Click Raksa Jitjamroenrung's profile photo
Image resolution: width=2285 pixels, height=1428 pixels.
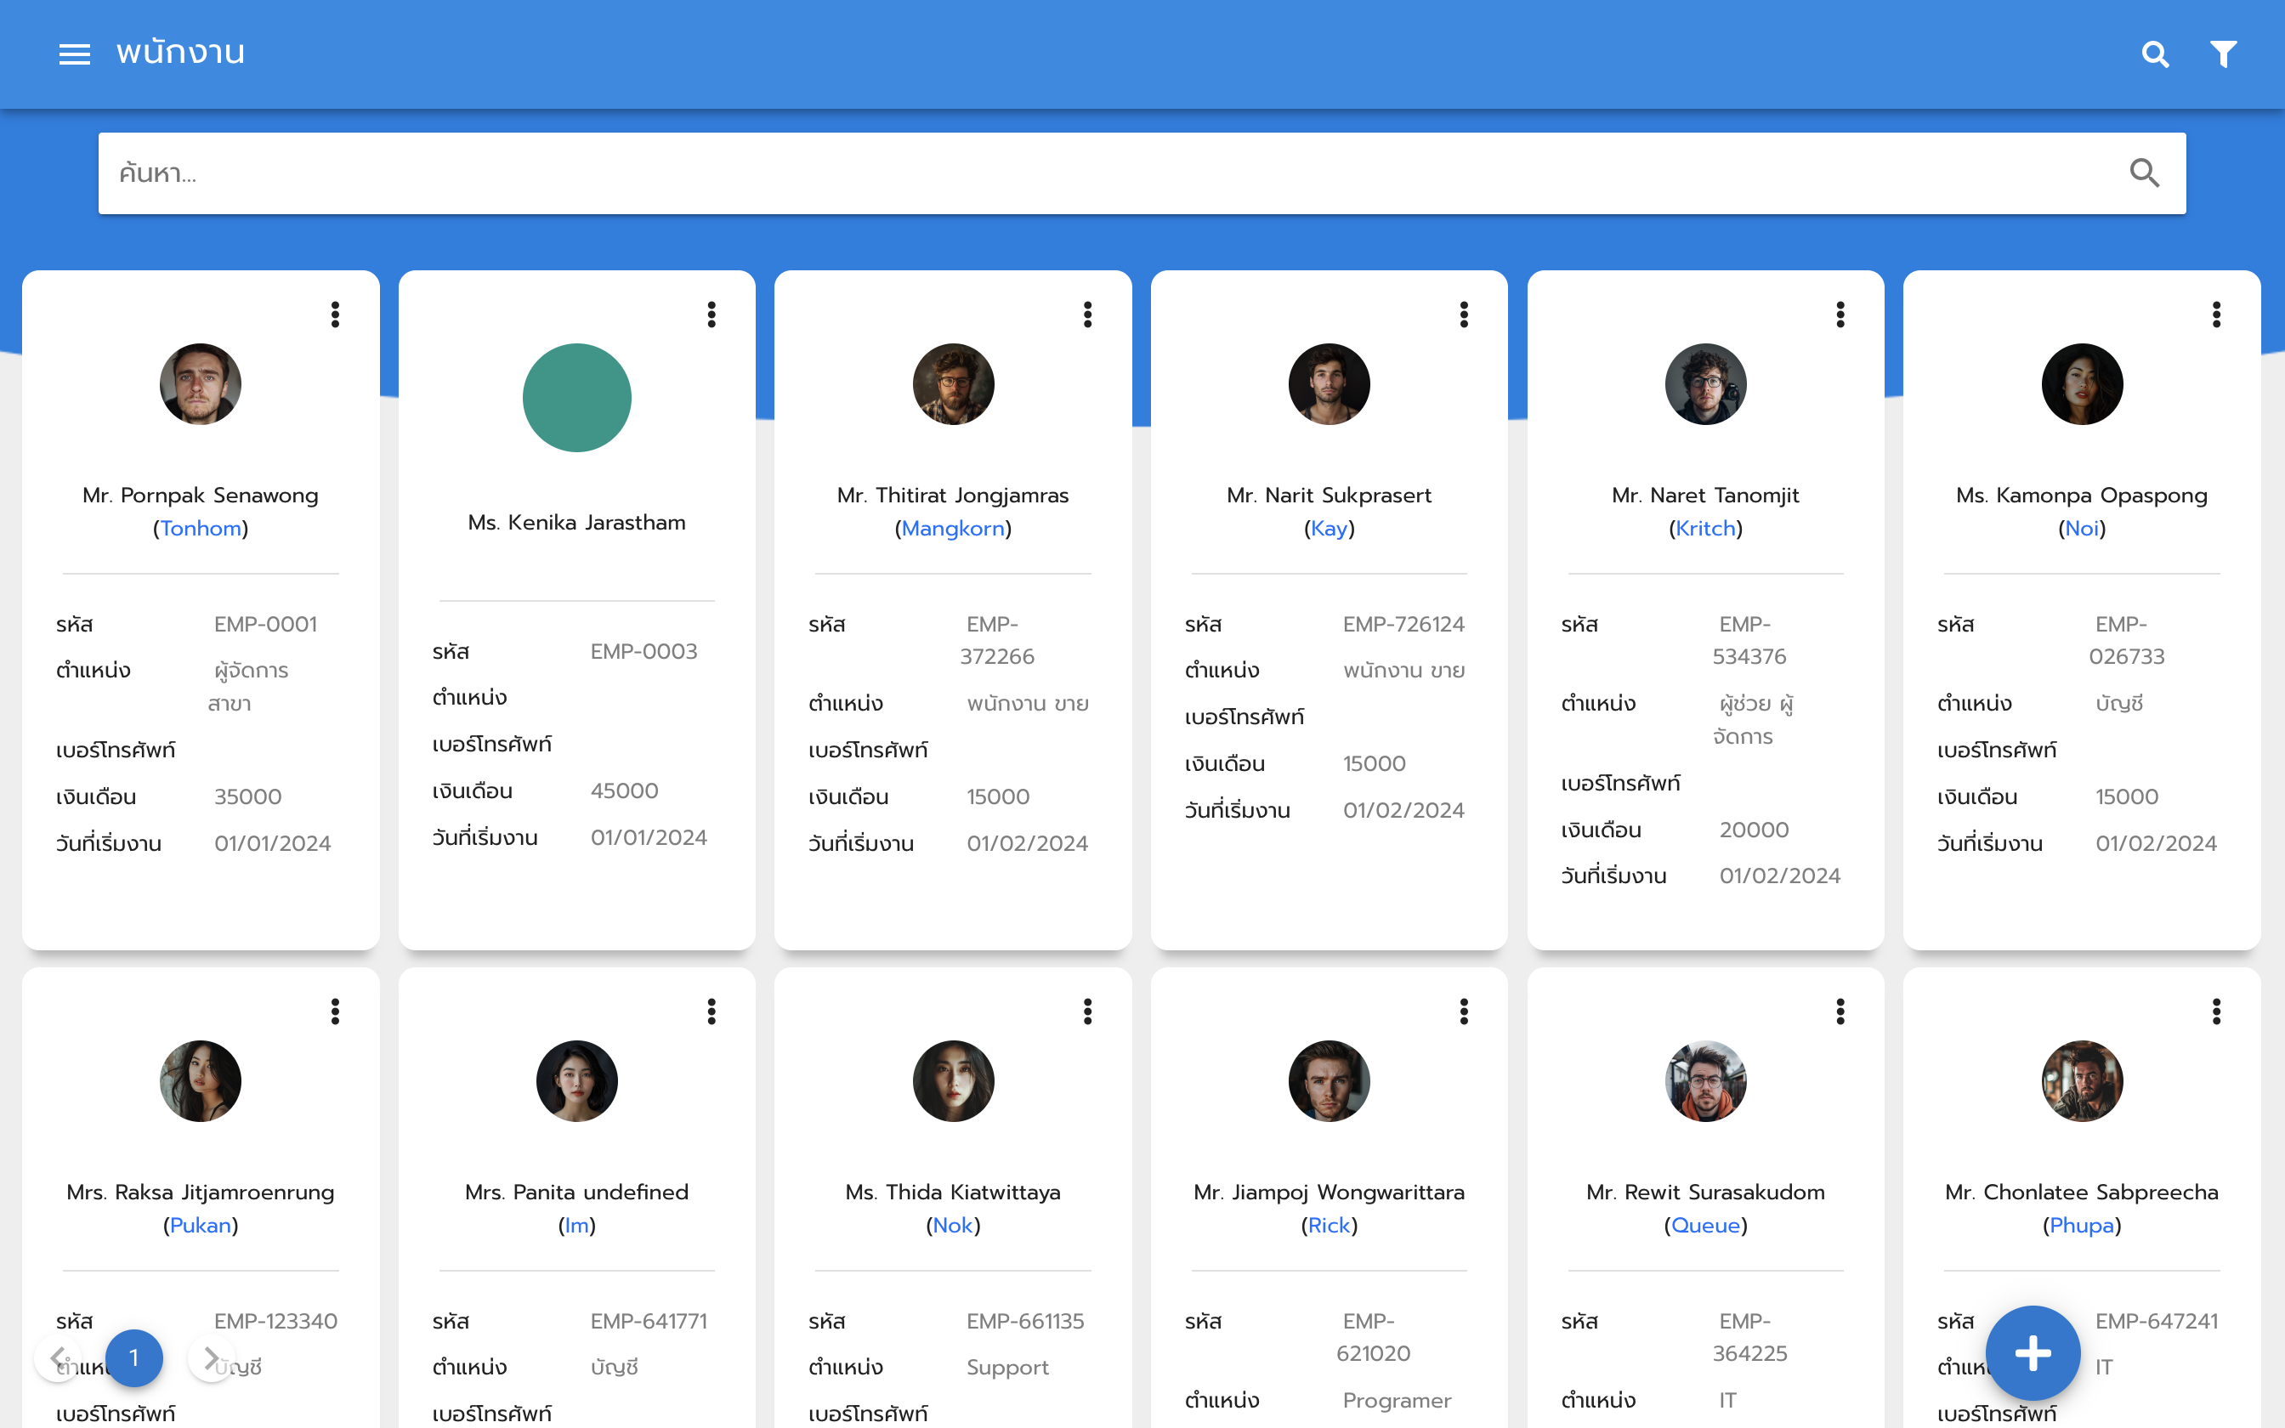(200, 1081)
